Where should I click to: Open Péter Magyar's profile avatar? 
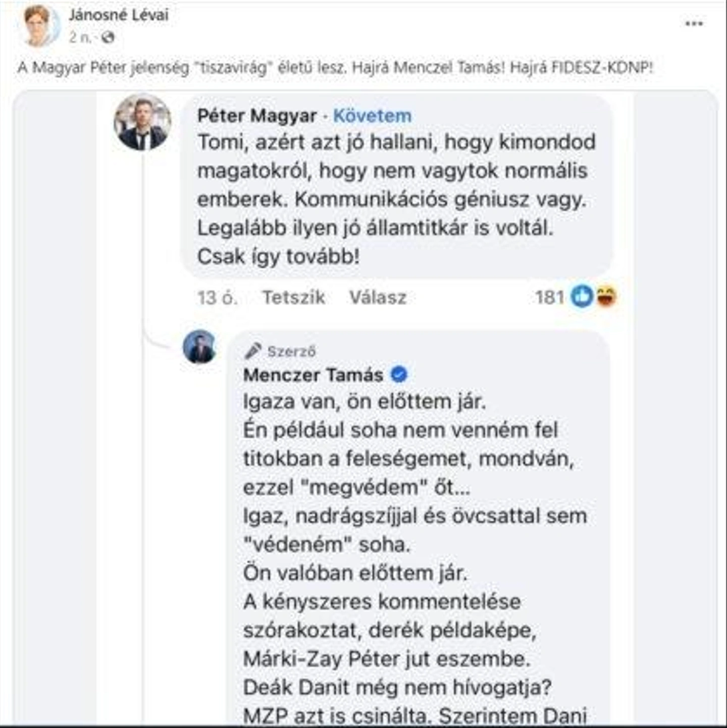tap(142, 122)
